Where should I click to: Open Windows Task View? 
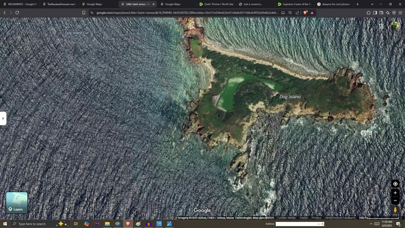[76, 224]
